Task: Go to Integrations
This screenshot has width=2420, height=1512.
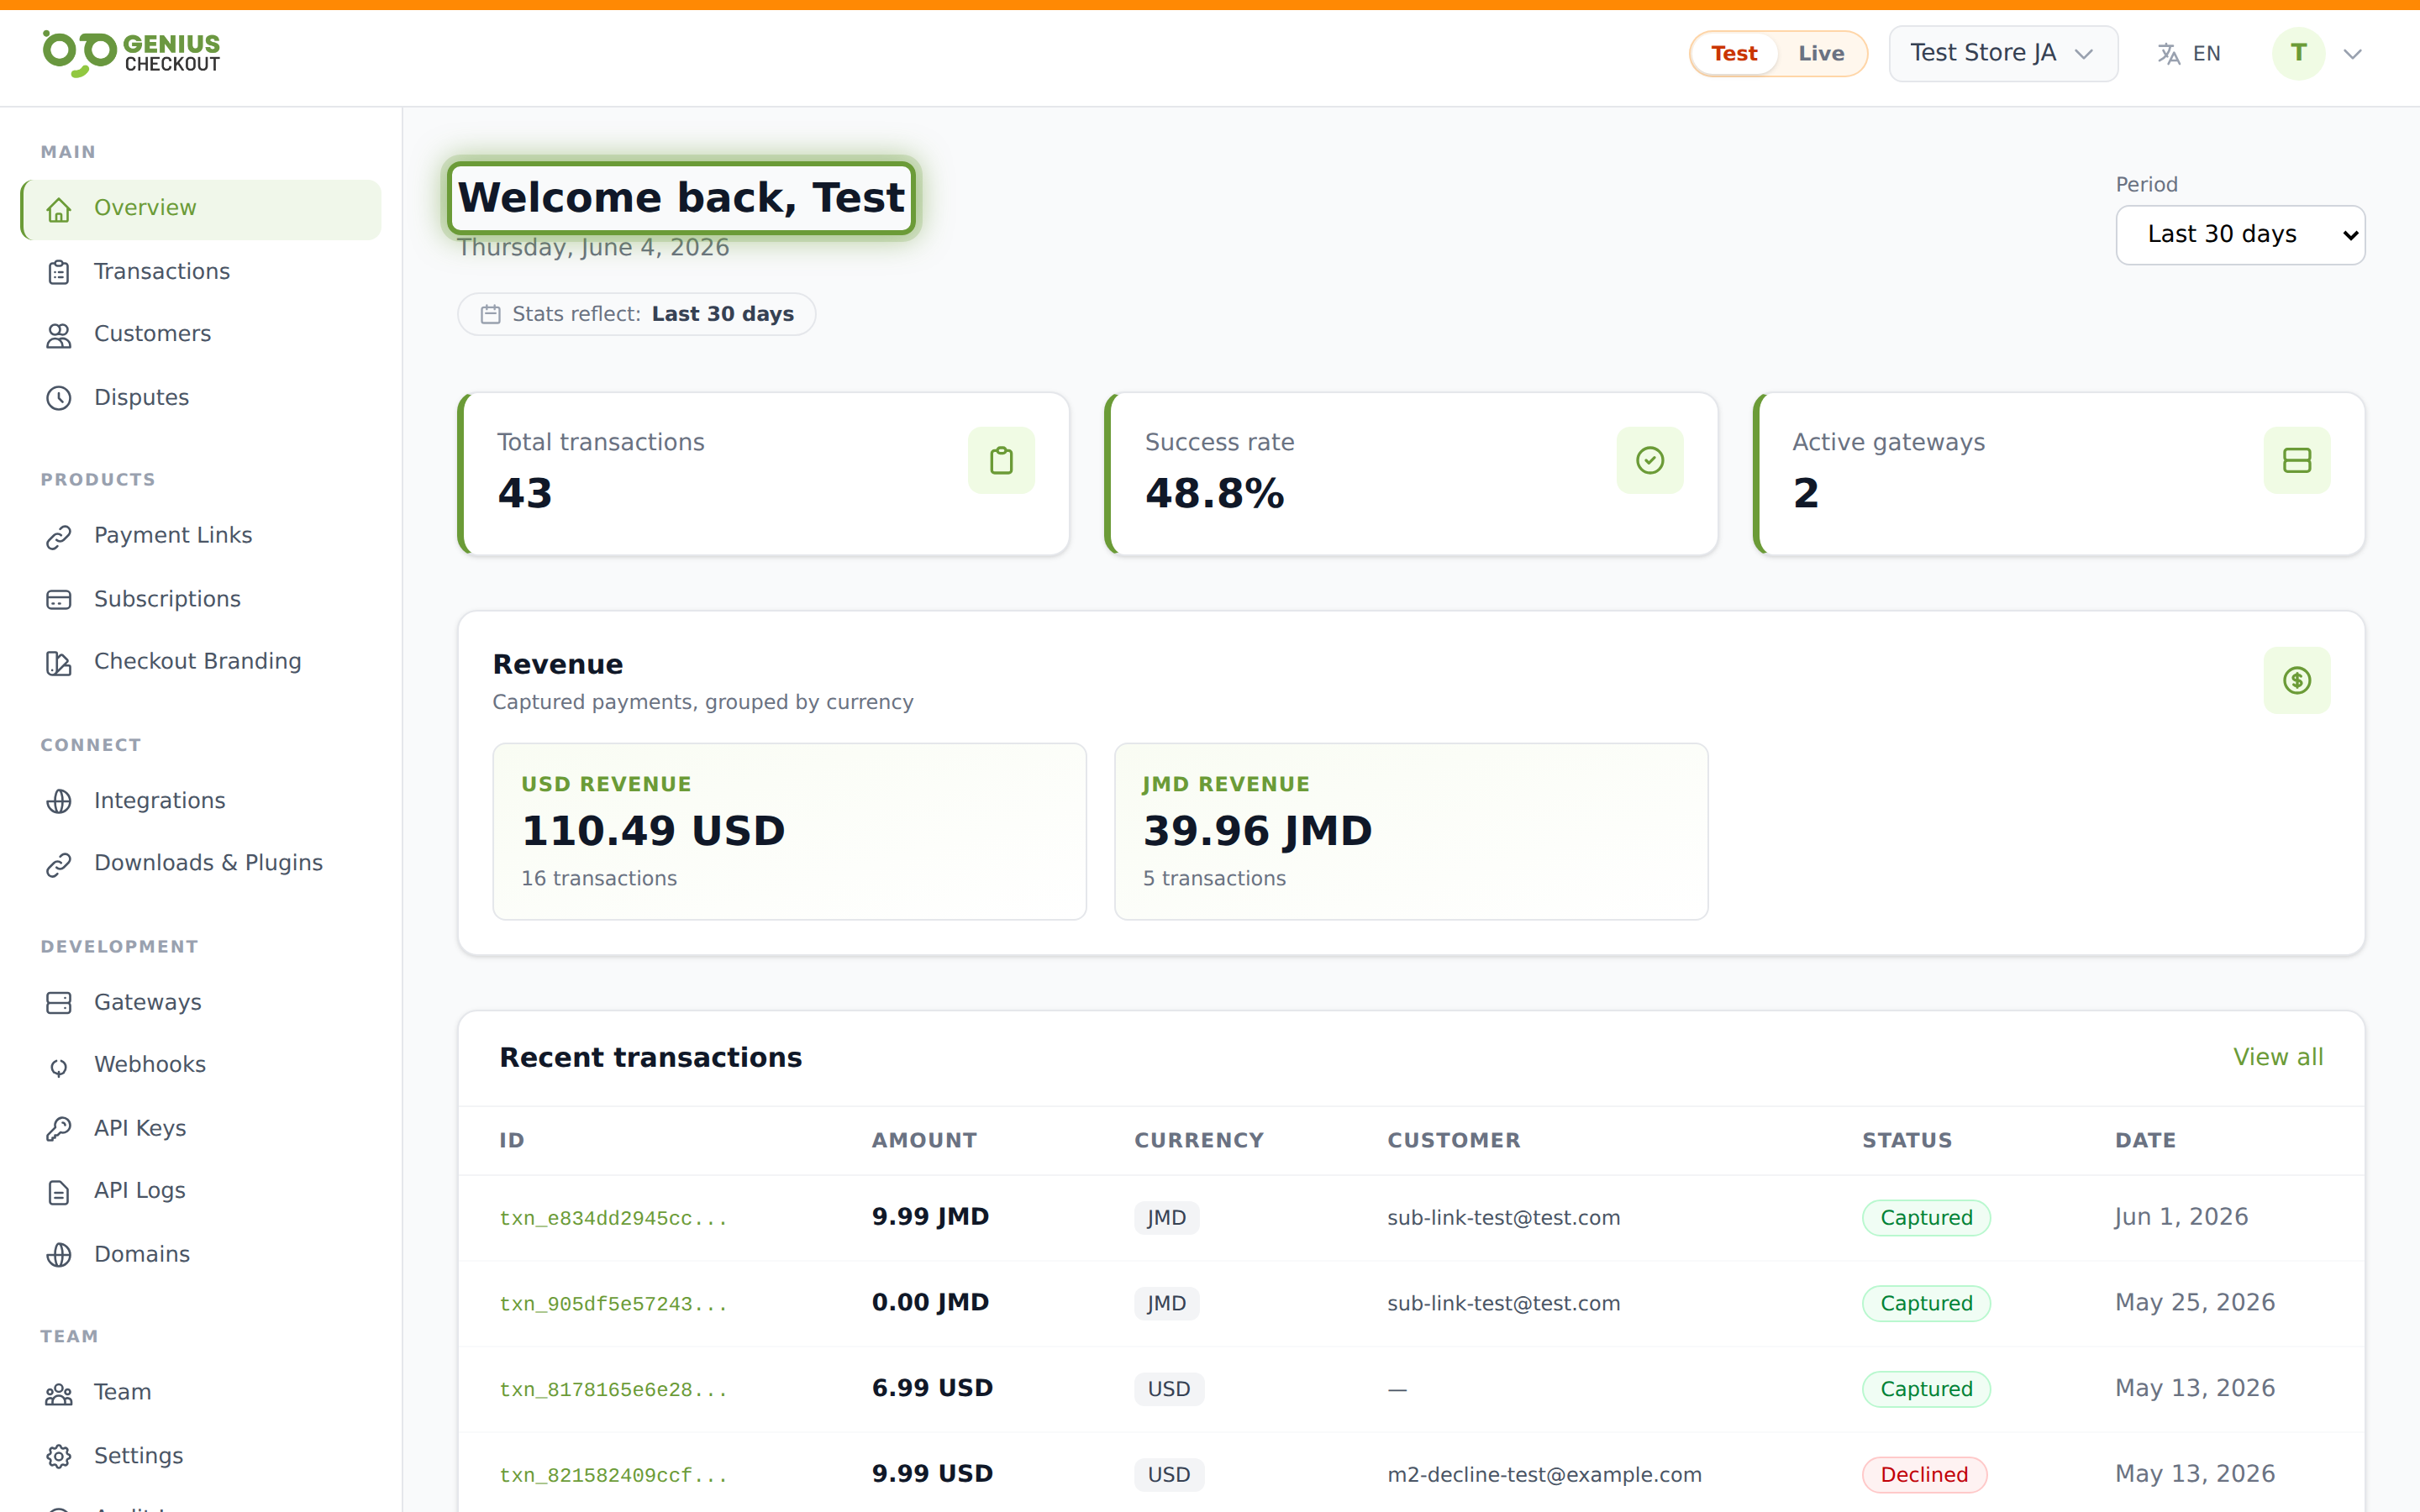Action: [x=201, y=801]
